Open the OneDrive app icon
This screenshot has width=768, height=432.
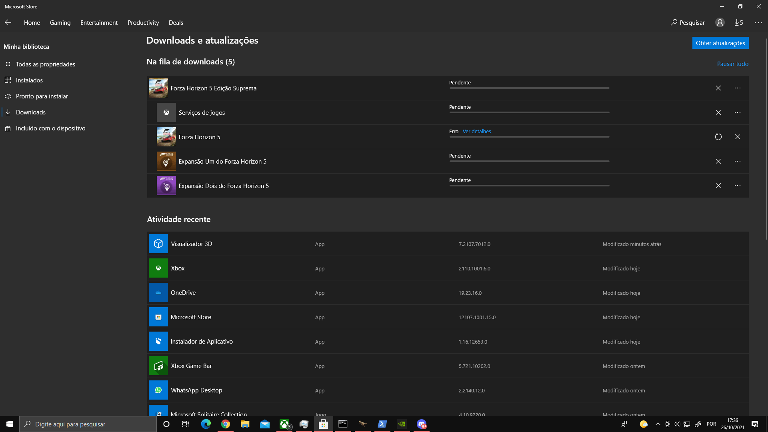pos(158,292)
